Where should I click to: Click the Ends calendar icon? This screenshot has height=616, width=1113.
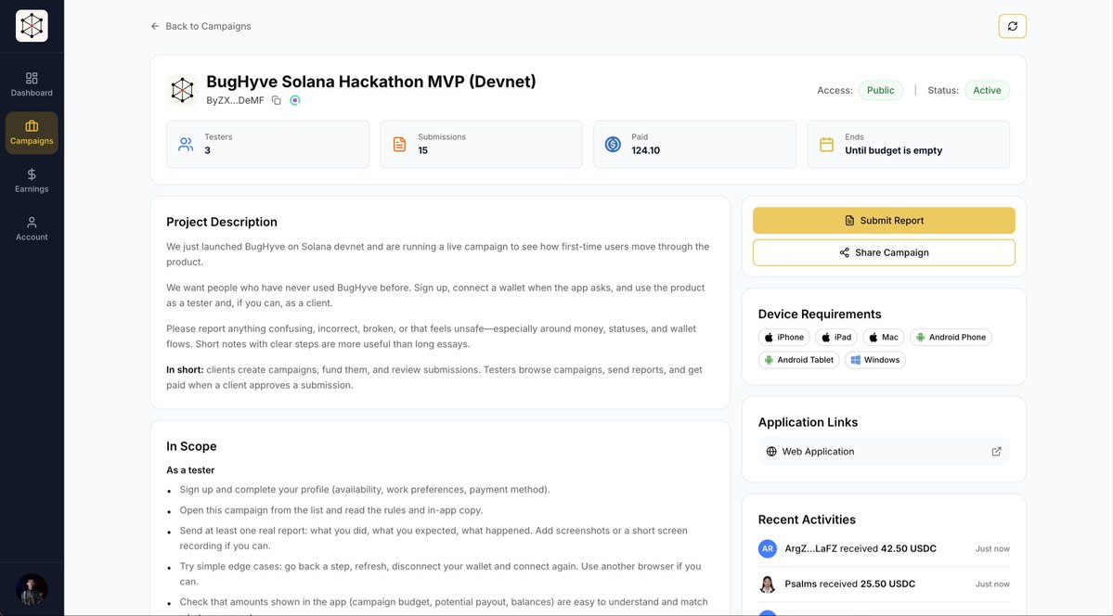826,145
